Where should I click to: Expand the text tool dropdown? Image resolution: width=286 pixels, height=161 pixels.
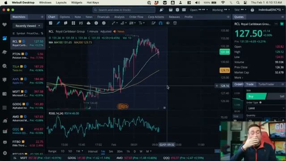tap(144, 23)
